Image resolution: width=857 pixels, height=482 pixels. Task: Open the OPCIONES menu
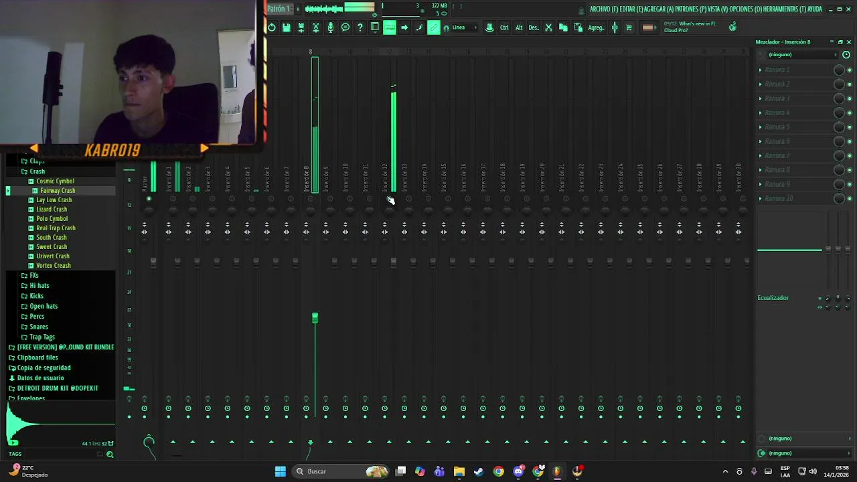[x=747, y=9]
